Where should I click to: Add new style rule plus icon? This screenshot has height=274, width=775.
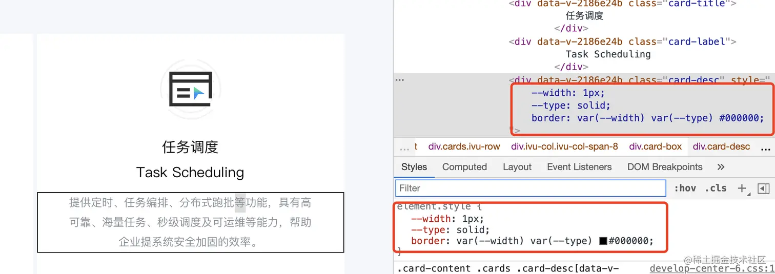tap(742, 188)
